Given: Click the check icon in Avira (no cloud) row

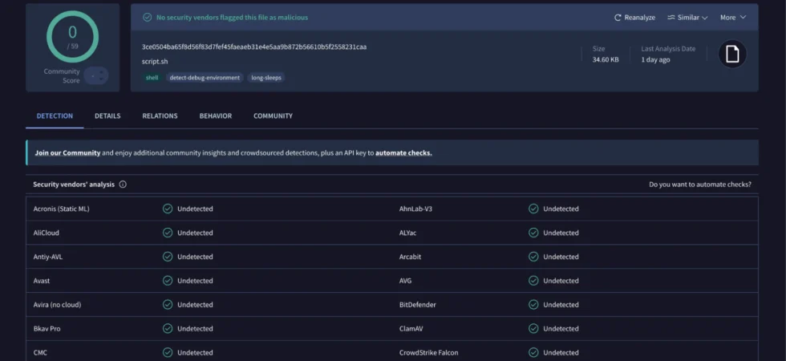Looking at the screenshot, I should 168,305.
